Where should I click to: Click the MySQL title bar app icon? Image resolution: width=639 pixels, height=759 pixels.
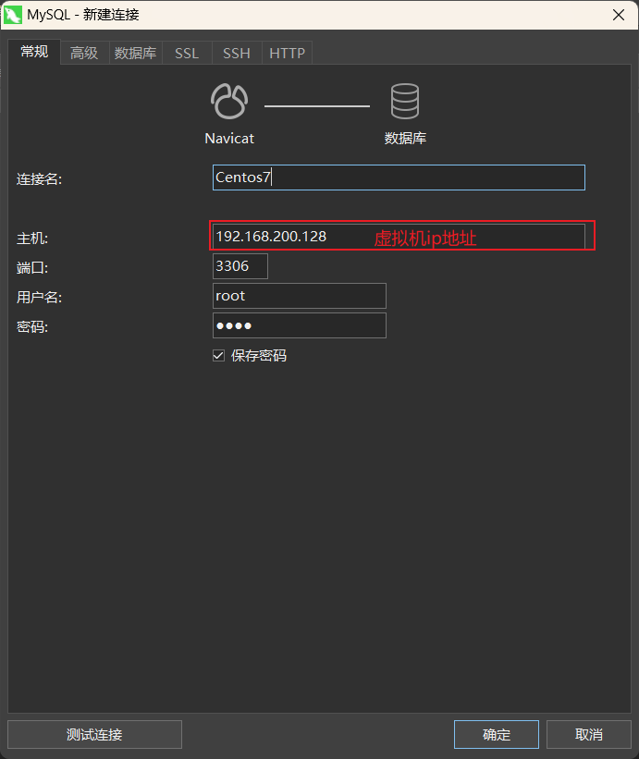pyautogui.click(x=14, y=14)
